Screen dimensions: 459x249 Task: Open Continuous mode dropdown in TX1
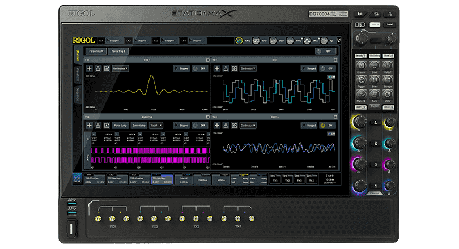coord(120,68)
